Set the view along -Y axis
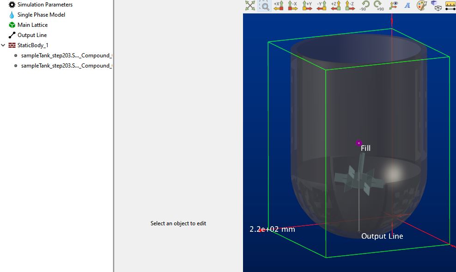Image resolution: width=456 pixels, height=272 pixels. [322, 5]
